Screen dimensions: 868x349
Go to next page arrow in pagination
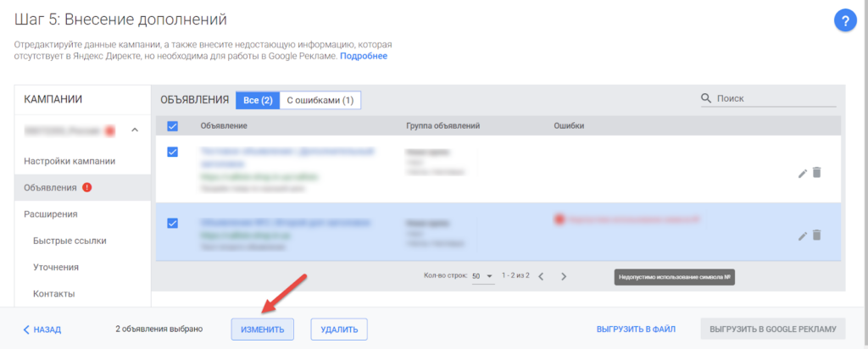click(x=564, y=276)
